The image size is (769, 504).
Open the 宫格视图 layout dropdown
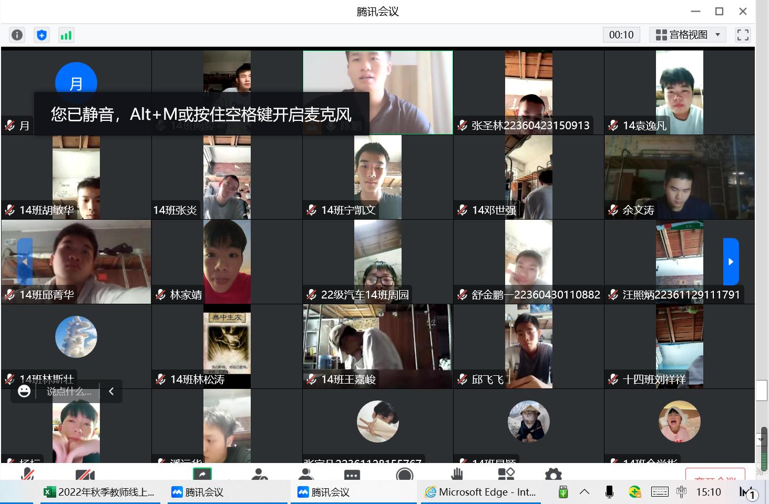pyautogui.click(x=688, y=35)
